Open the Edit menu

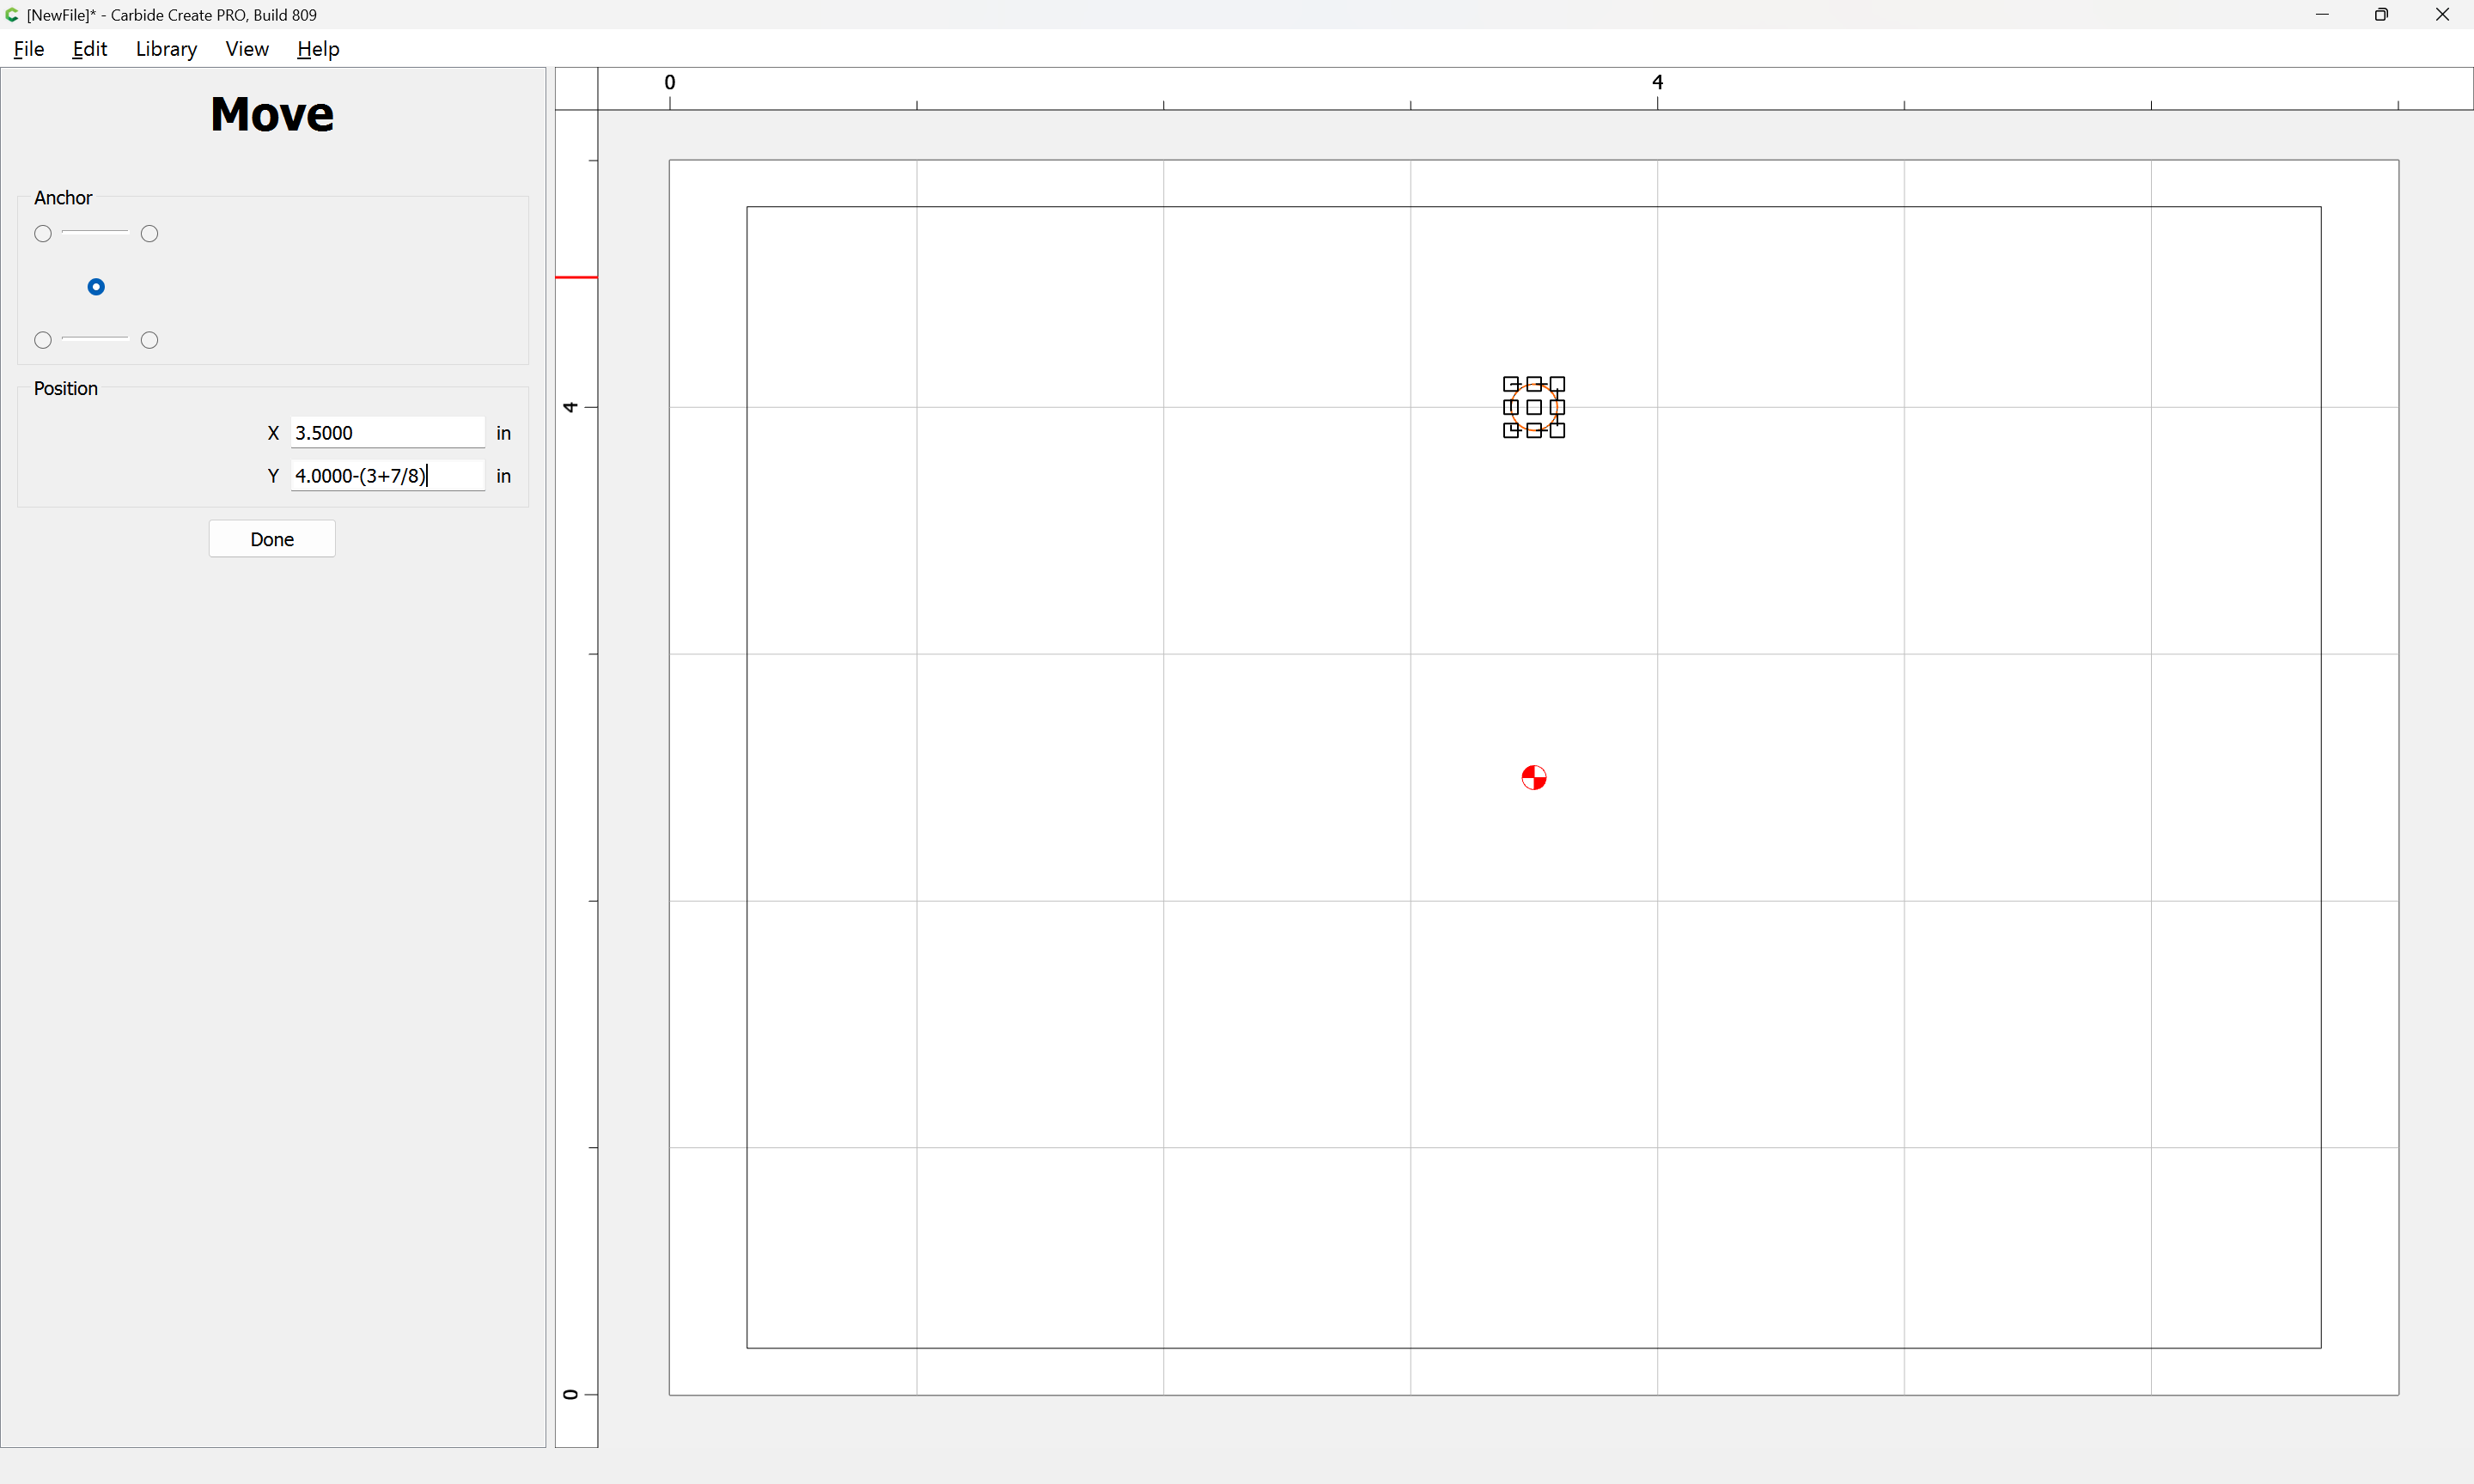pyautogui.click(x=89, y=49)
